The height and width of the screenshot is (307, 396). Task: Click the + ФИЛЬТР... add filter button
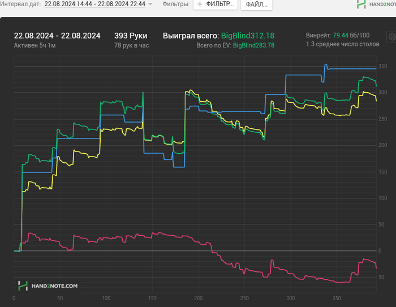(x=216, y=5)
